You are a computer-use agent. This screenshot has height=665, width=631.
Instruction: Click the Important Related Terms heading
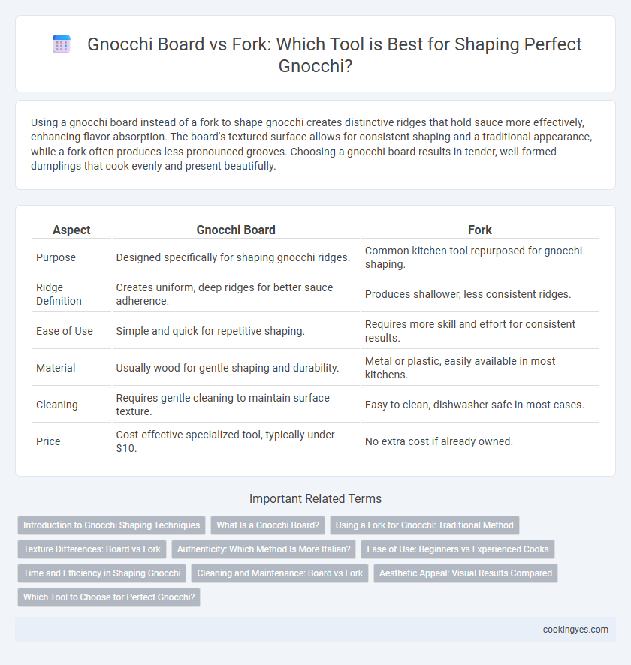click(315, 498)
